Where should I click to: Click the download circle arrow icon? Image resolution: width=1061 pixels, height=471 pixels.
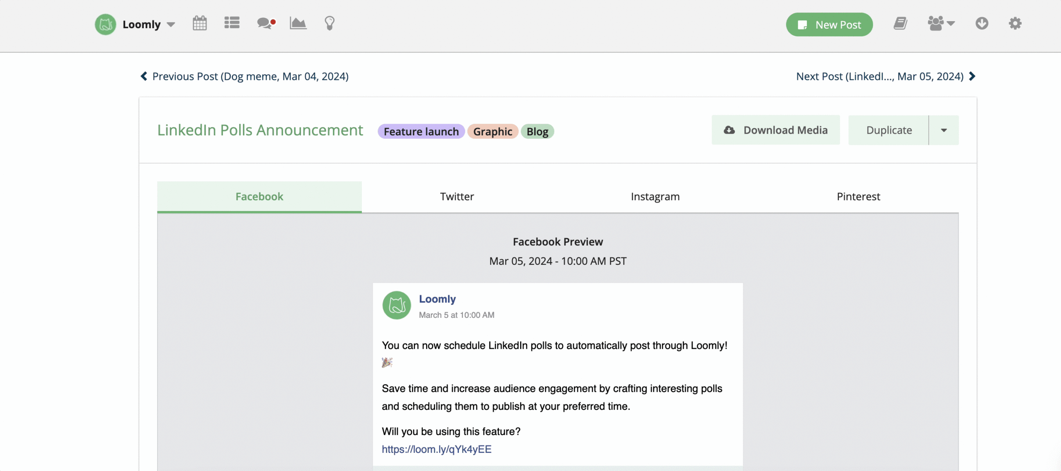click(982, 24)
